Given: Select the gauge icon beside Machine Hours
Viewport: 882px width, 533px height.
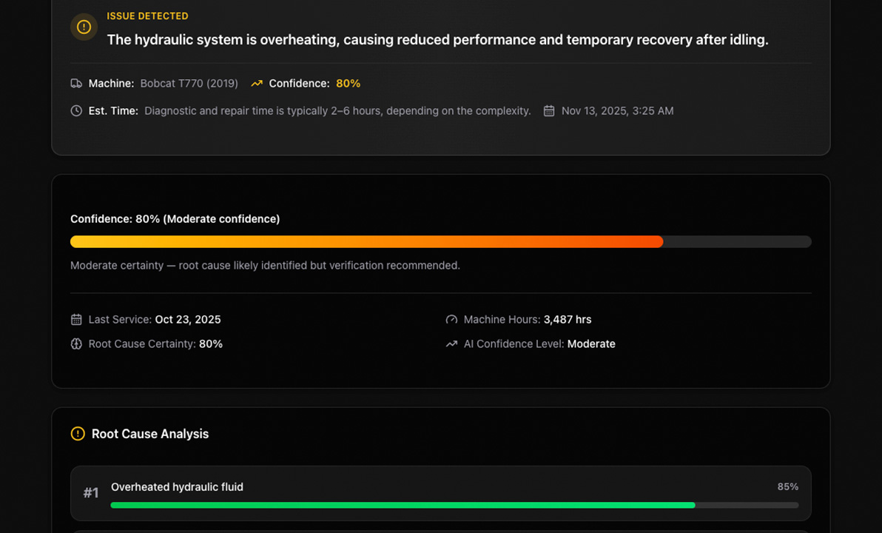Looking at the screenshot, I should (x=451, y=319).
